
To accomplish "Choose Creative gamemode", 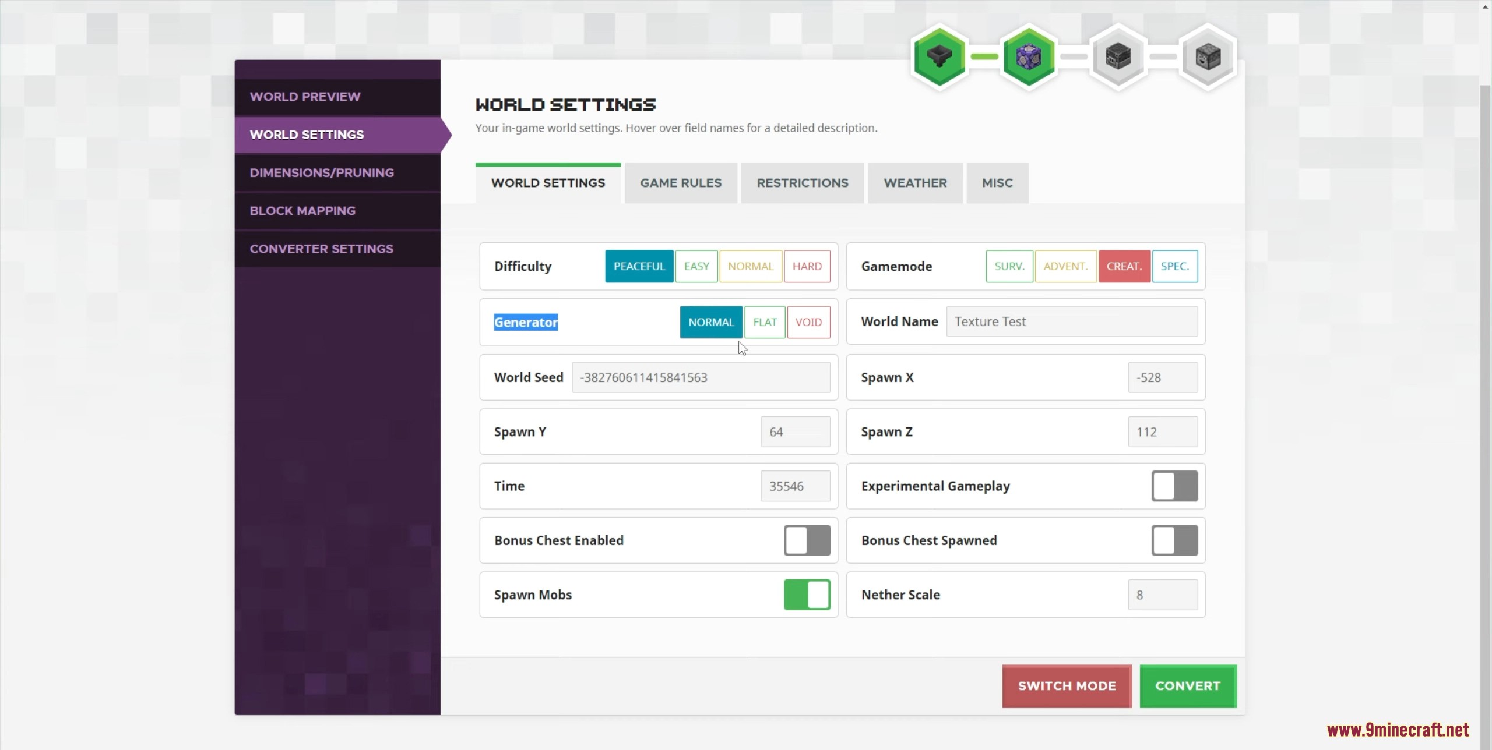I will (1124, 266).
